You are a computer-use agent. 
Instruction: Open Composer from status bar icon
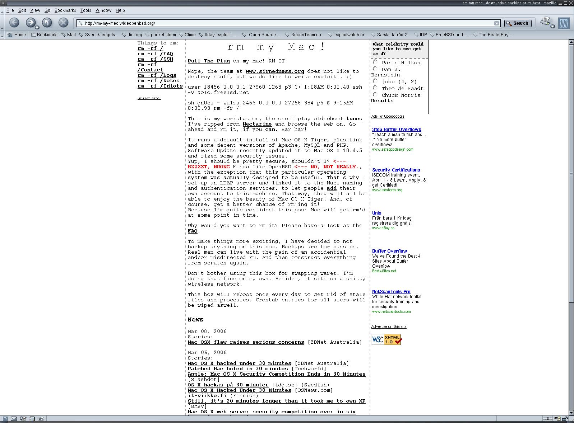23,419
